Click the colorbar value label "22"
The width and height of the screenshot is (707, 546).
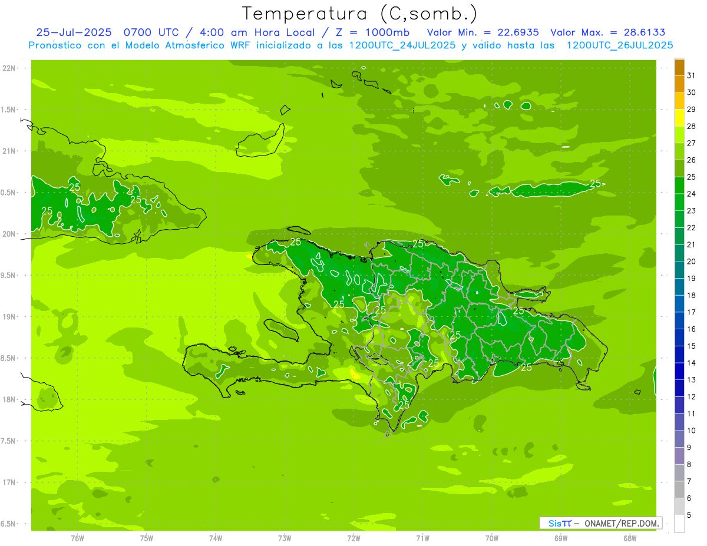(692, 228)
